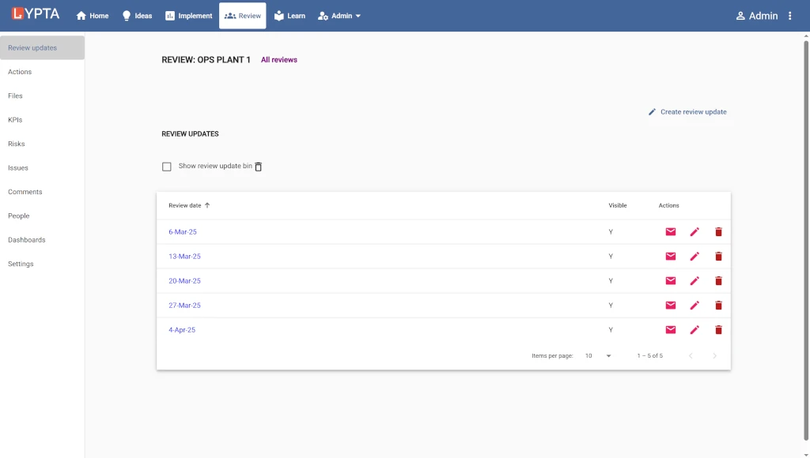Open the 27-Mar-25 review update

pos(184,306)
